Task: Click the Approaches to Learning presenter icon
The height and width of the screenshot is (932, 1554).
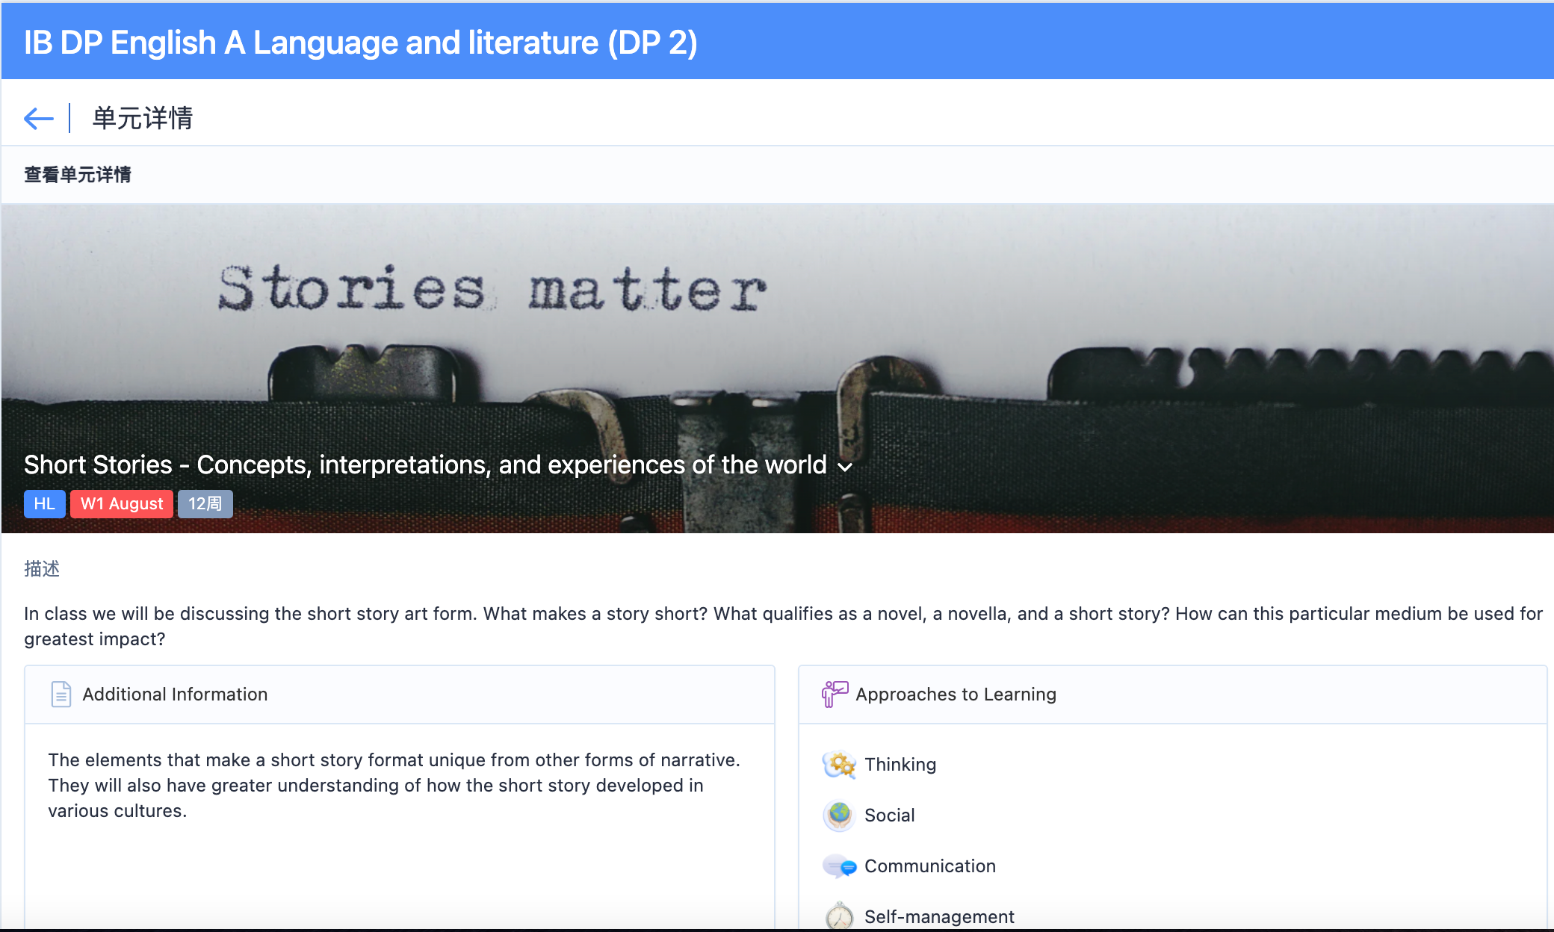Action: [835, 694]
